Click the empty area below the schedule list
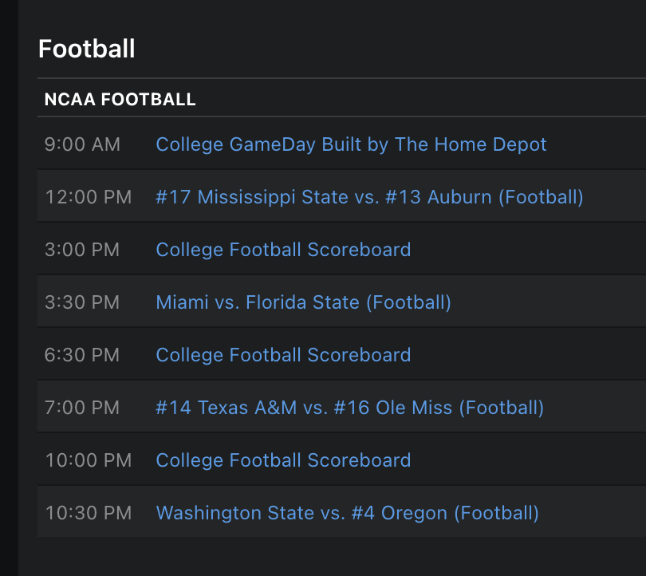This screenshot has width=646, height=576. point(335,557)
